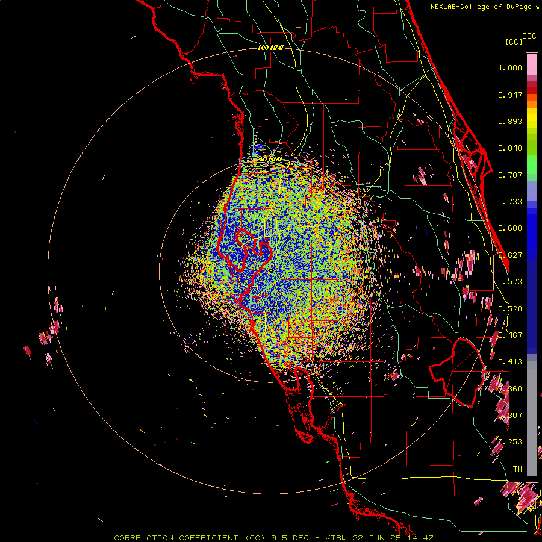Click the TH label on the legend
This screenshot has height=542, width=542.
point(517,469)
